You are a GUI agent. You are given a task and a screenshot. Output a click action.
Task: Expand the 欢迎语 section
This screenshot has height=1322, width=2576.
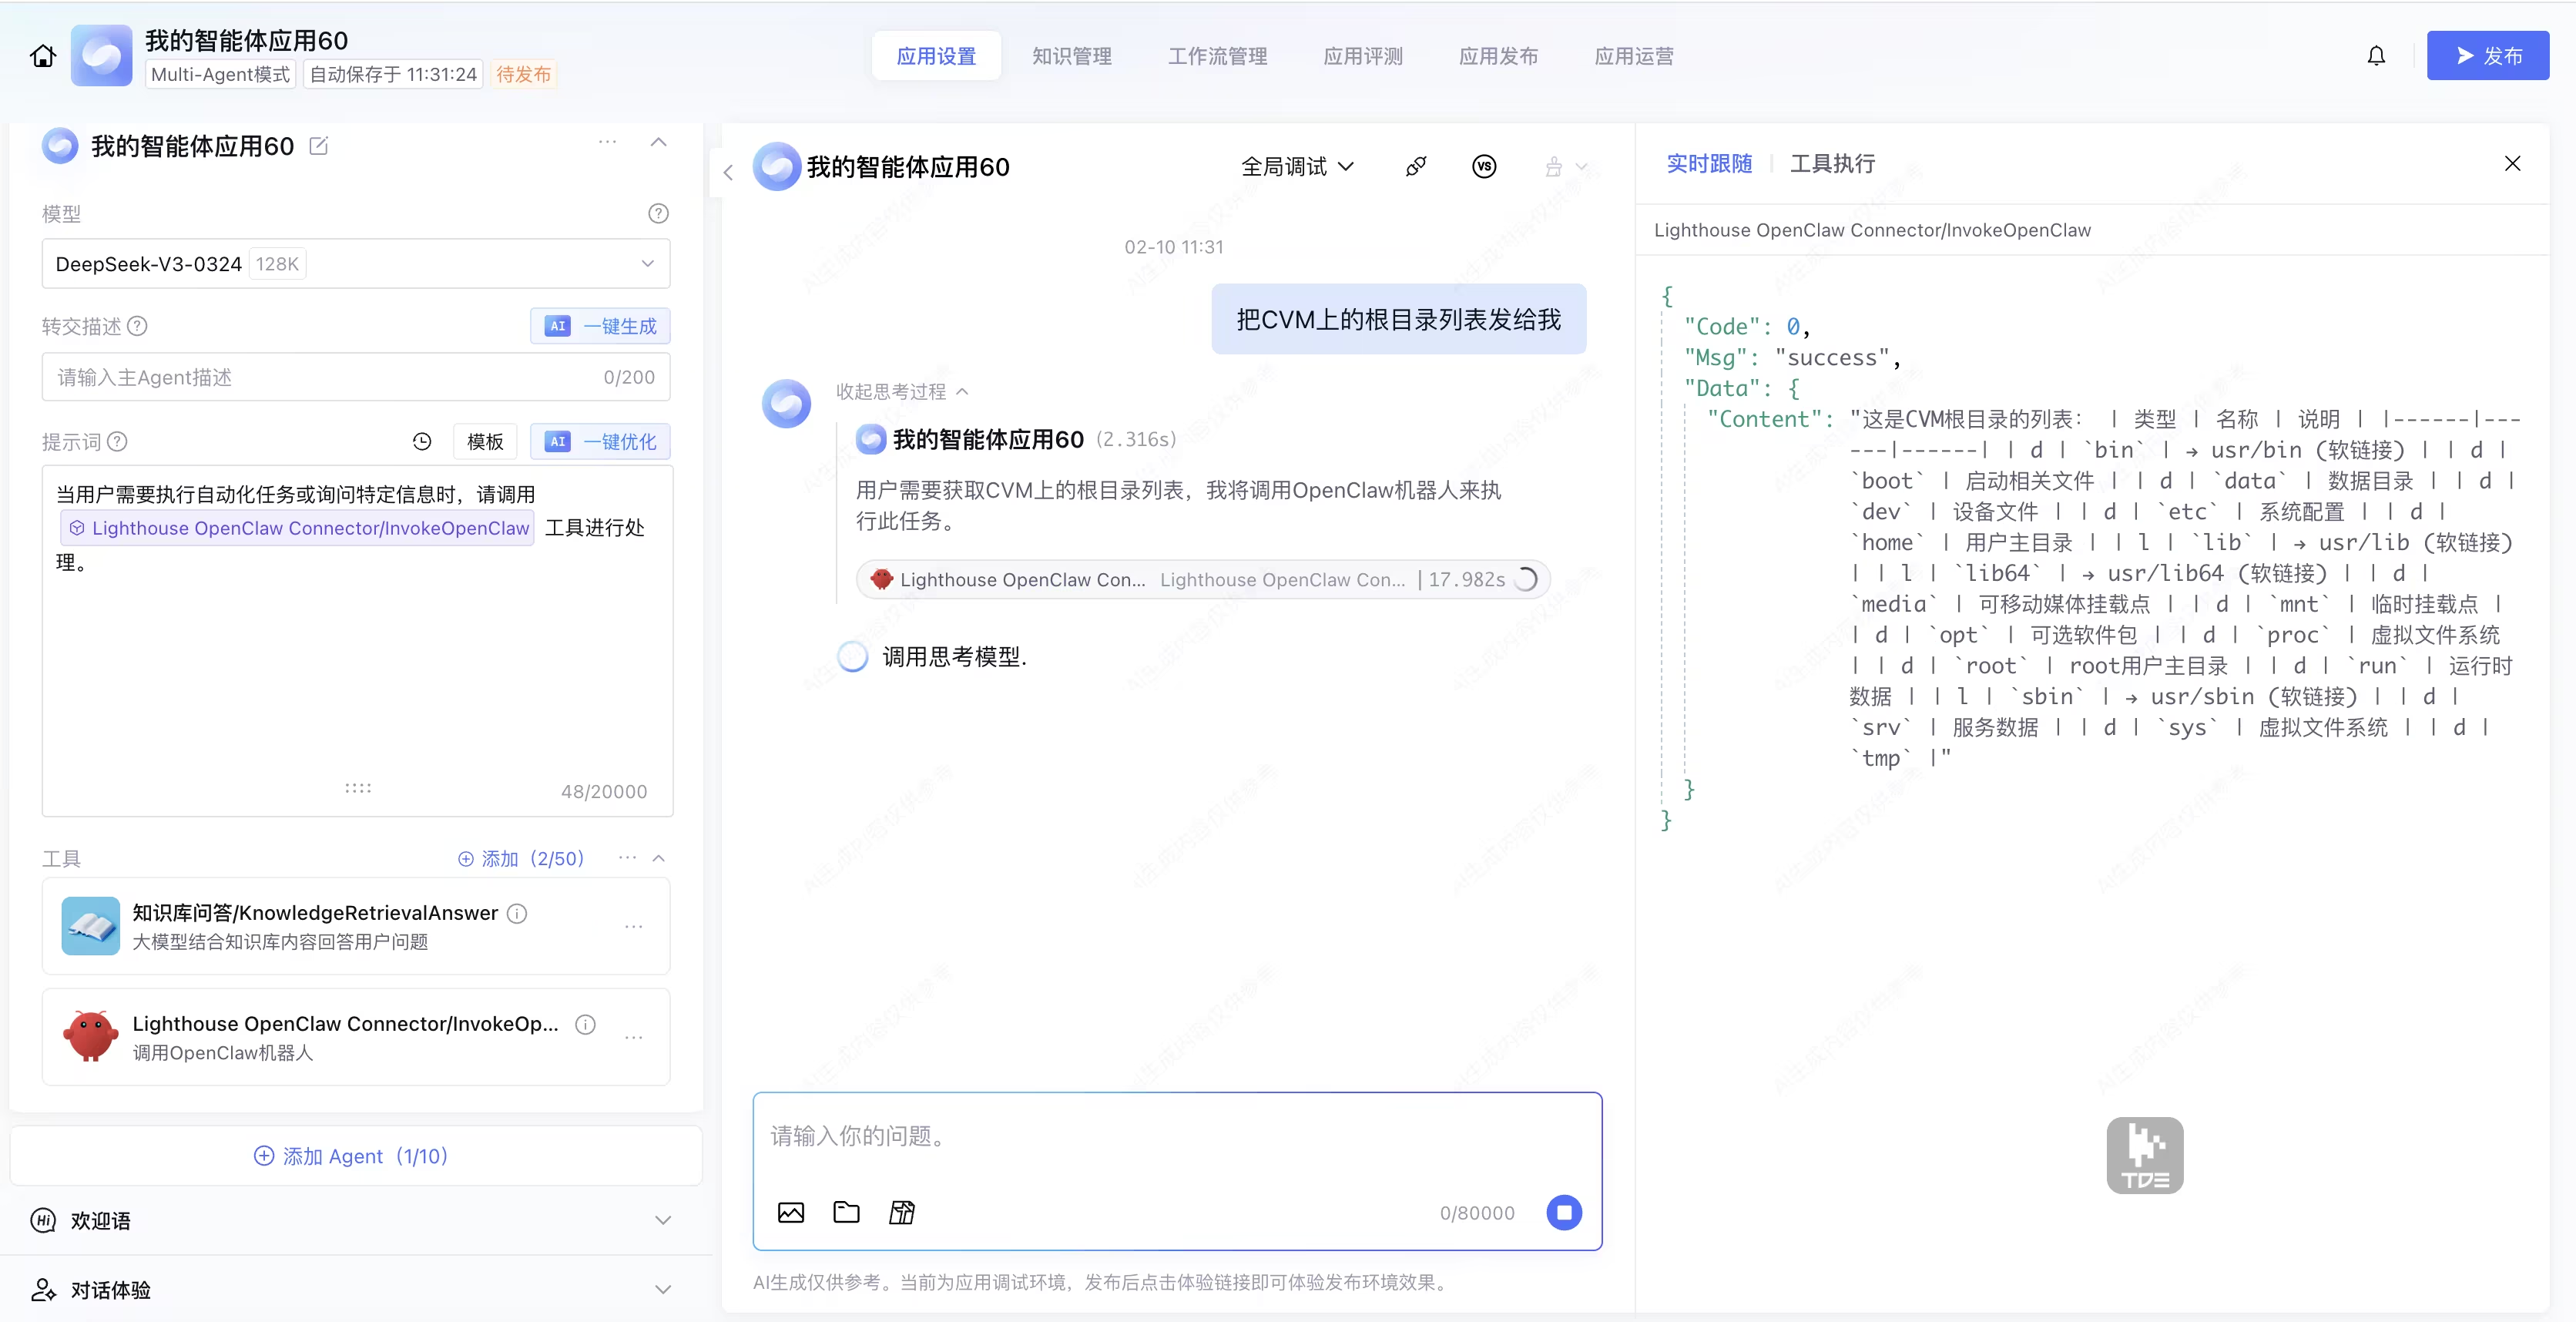point(662,1220)
